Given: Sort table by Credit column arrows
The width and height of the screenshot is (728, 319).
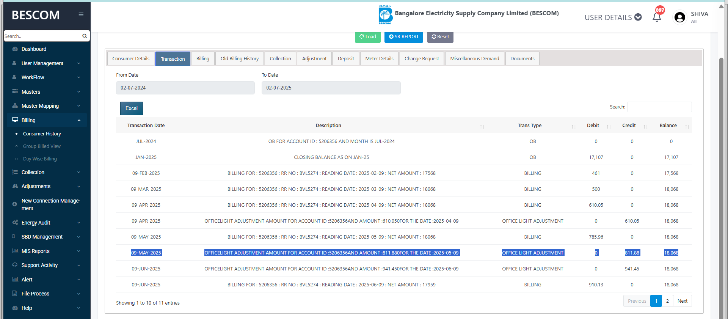Looking at the screenshot, I should coord(645,127).
